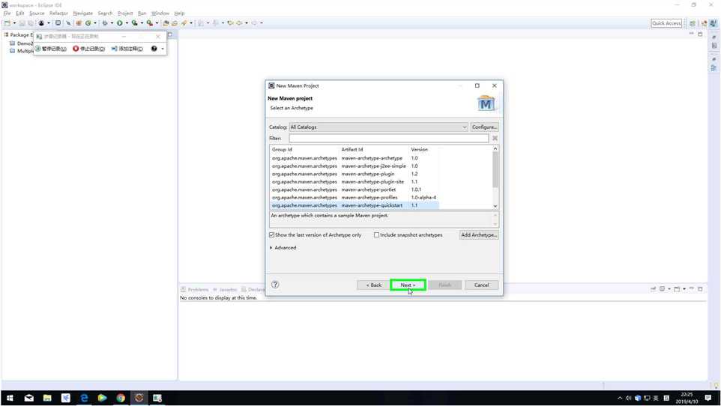Viewport: 721px width, 406px height.
Task: Click the green Run toolbar icon
Action: 120,23
